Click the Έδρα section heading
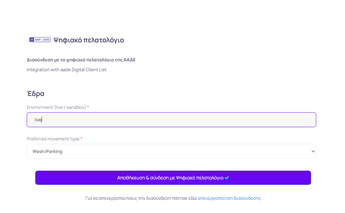Viewport: 345px width, 213px height. [x=36, y=94]
